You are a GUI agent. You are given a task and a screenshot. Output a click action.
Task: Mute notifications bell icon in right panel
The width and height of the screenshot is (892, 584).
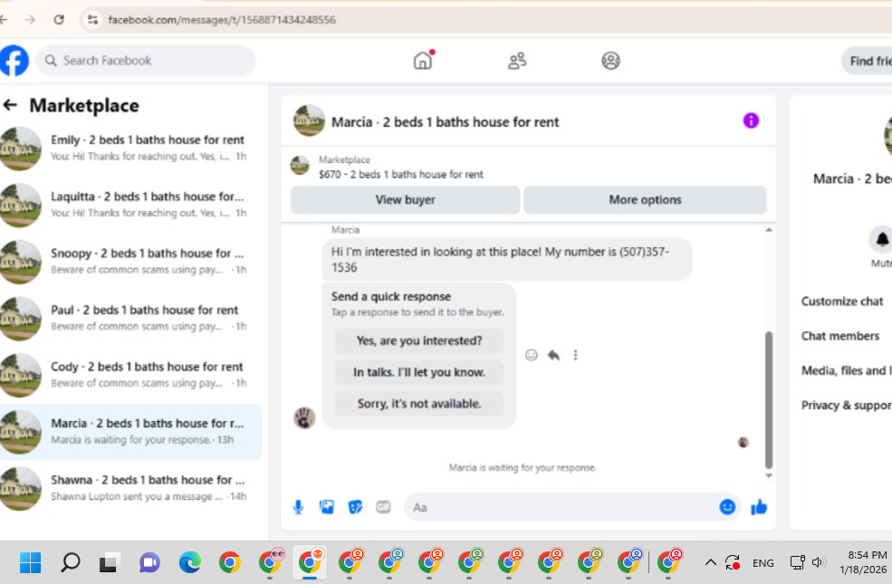coord(882,239)
